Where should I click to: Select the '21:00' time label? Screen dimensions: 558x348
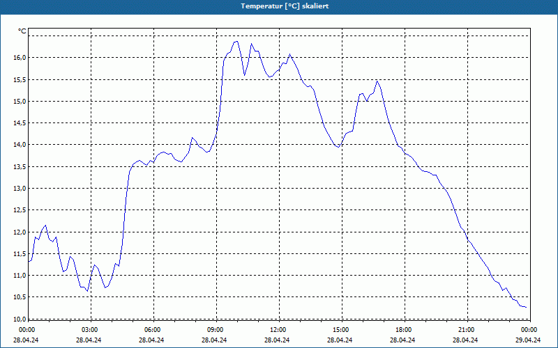(x=466, y=330)
